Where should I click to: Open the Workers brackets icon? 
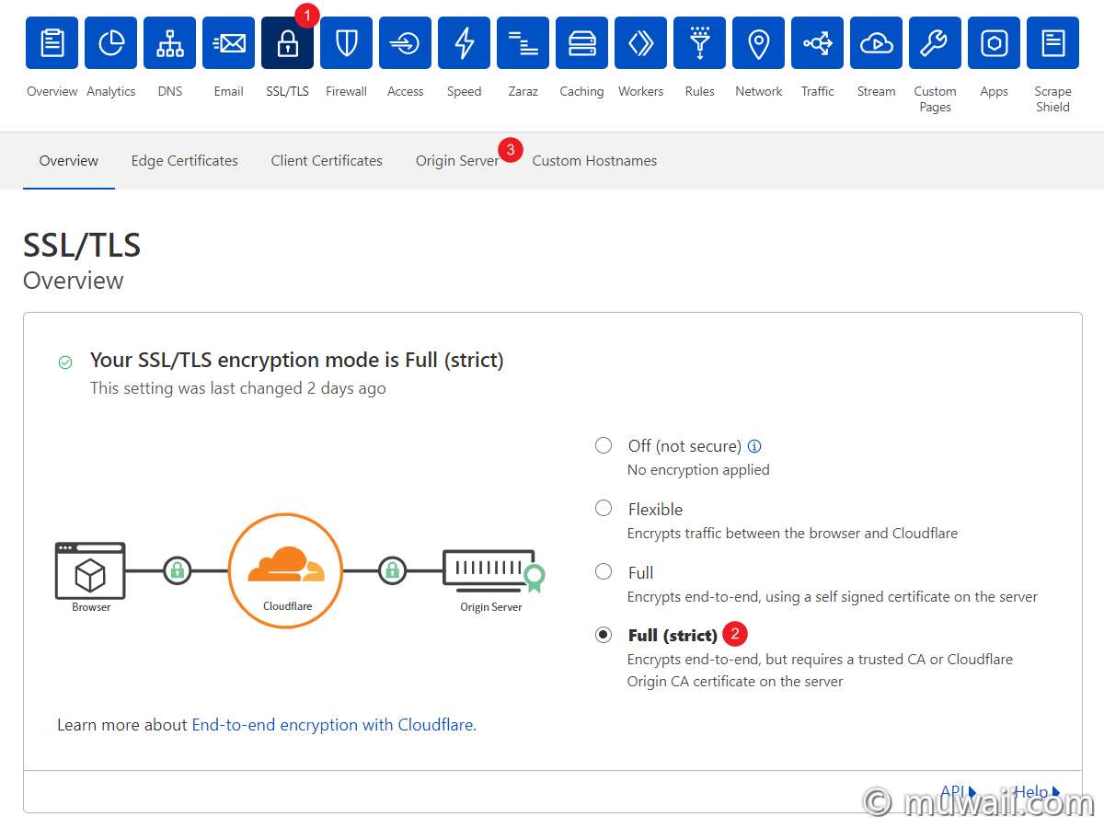point(641,43)
